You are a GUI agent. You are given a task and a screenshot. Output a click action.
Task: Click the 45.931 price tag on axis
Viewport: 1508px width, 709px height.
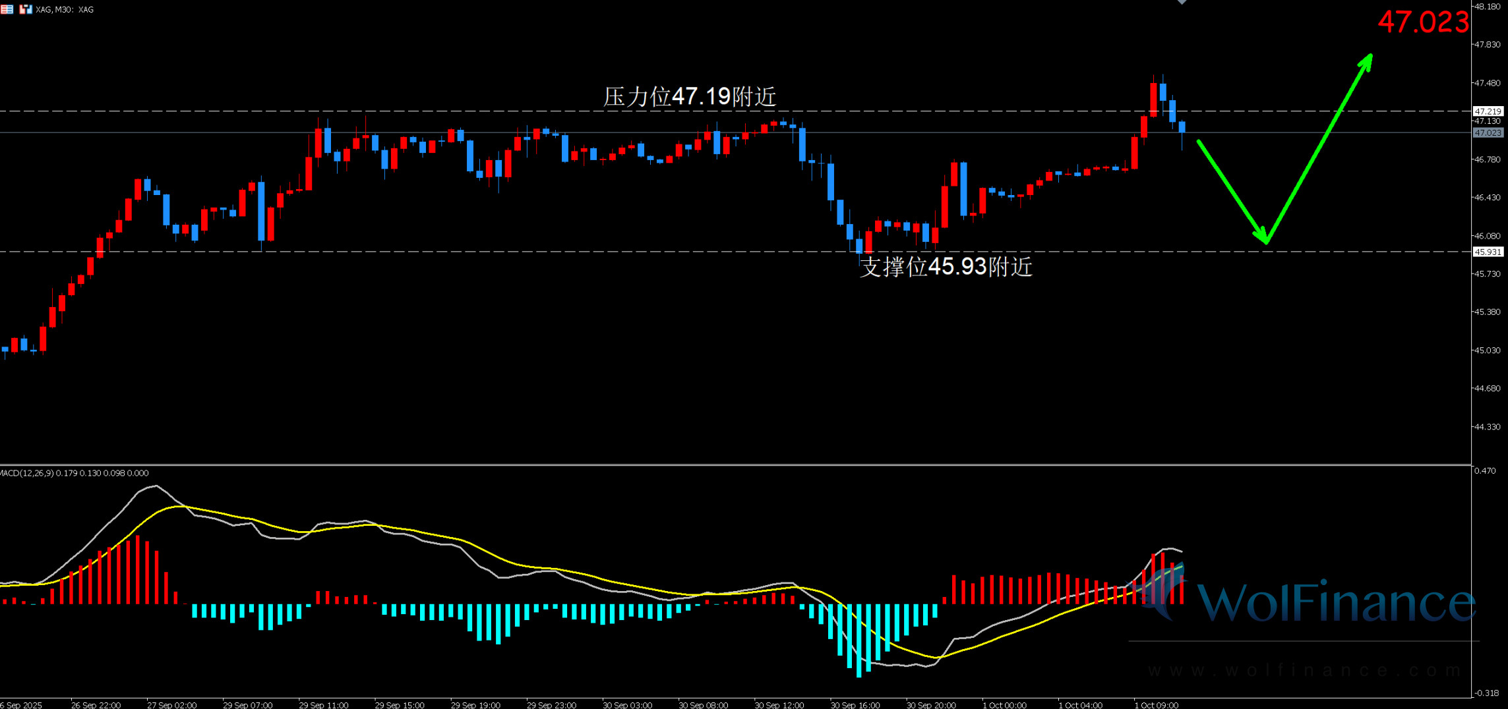tap(1488, 252)
